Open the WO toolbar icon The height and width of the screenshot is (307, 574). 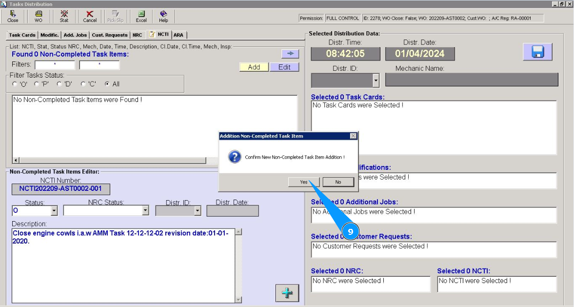(39, 17)
